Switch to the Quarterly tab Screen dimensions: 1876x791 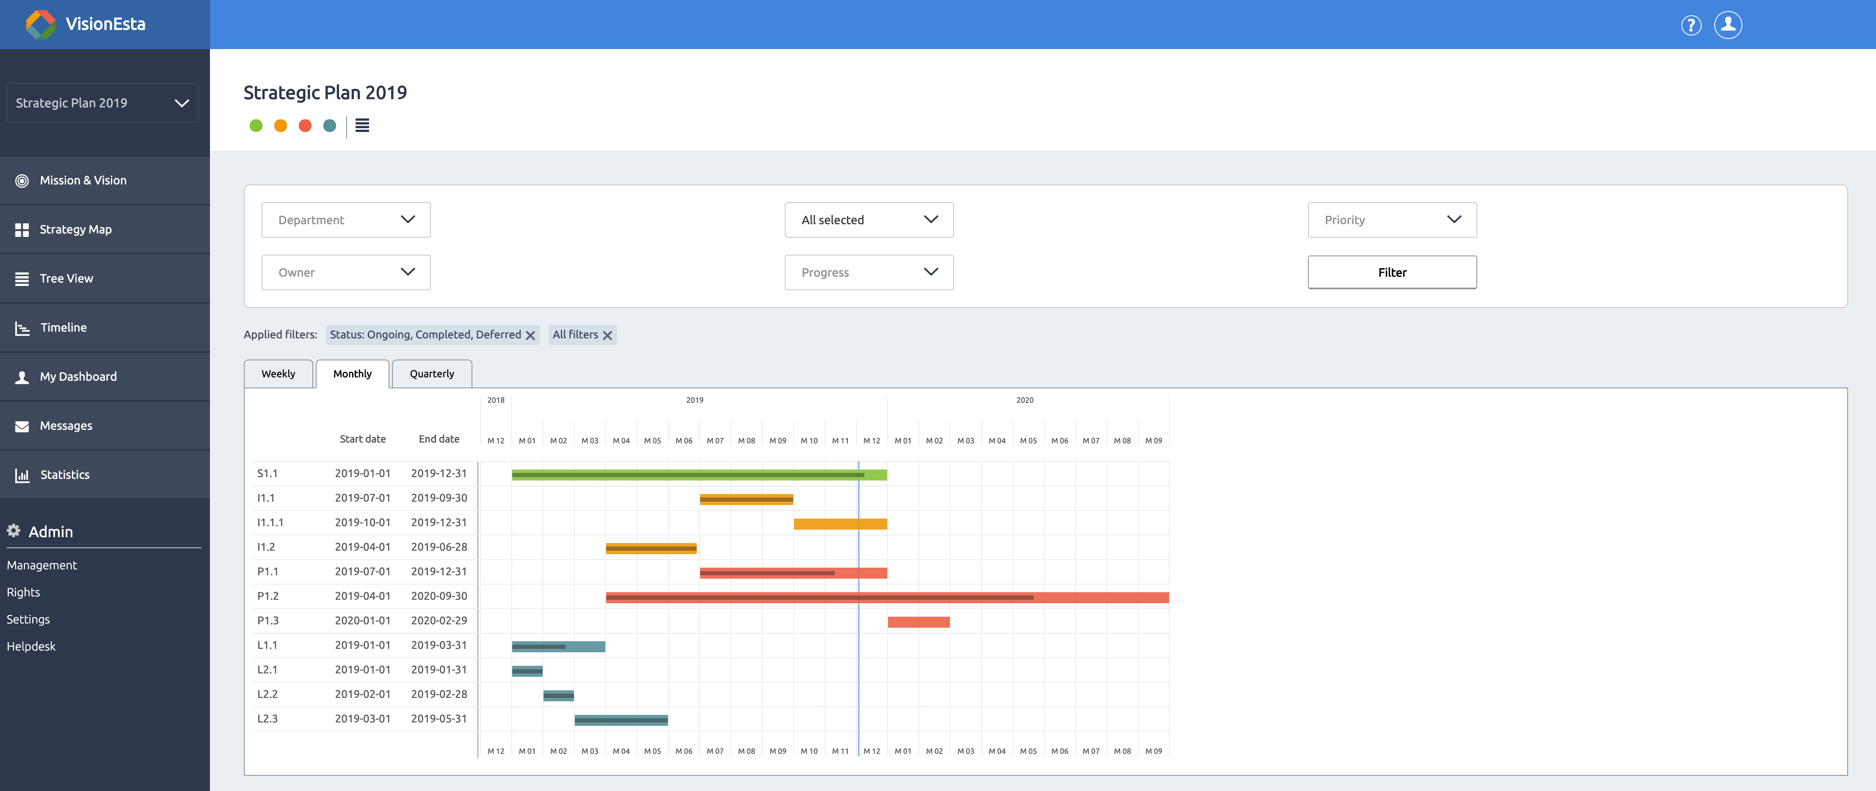[431, 374]
